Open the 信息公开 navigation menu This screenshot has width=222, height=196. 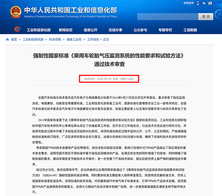pyautogui.click(x=91, y=30)
